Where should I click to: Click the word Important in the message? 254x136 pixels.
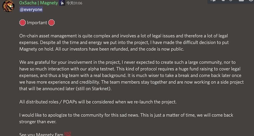coord(37,23)
